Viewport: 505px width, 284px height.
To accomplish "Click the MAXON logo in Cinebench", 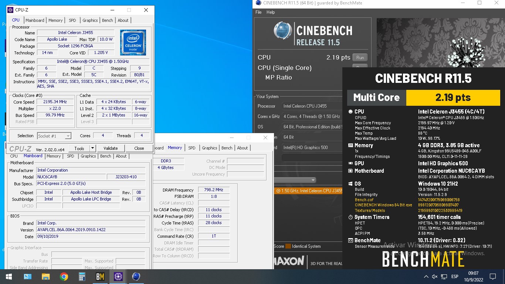I will (289, 261).
